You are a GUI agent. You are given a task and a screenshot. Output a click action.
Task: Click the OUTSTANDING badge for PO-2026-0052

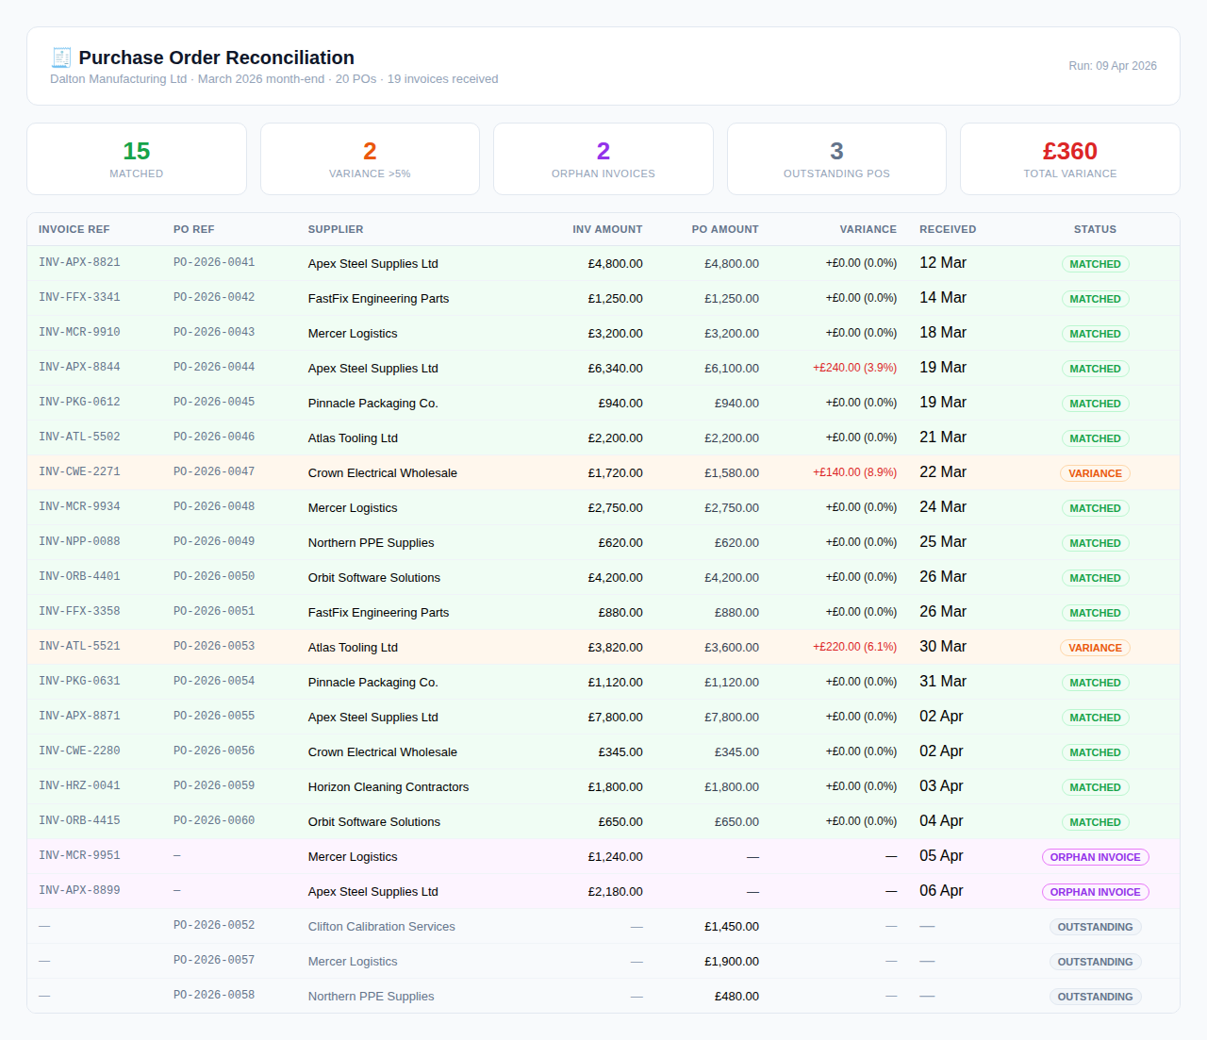coord(1095,927)
